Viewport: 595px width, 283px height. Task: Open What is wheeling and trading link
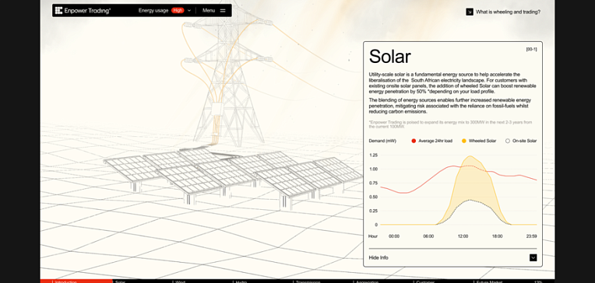tap(508, 12)
